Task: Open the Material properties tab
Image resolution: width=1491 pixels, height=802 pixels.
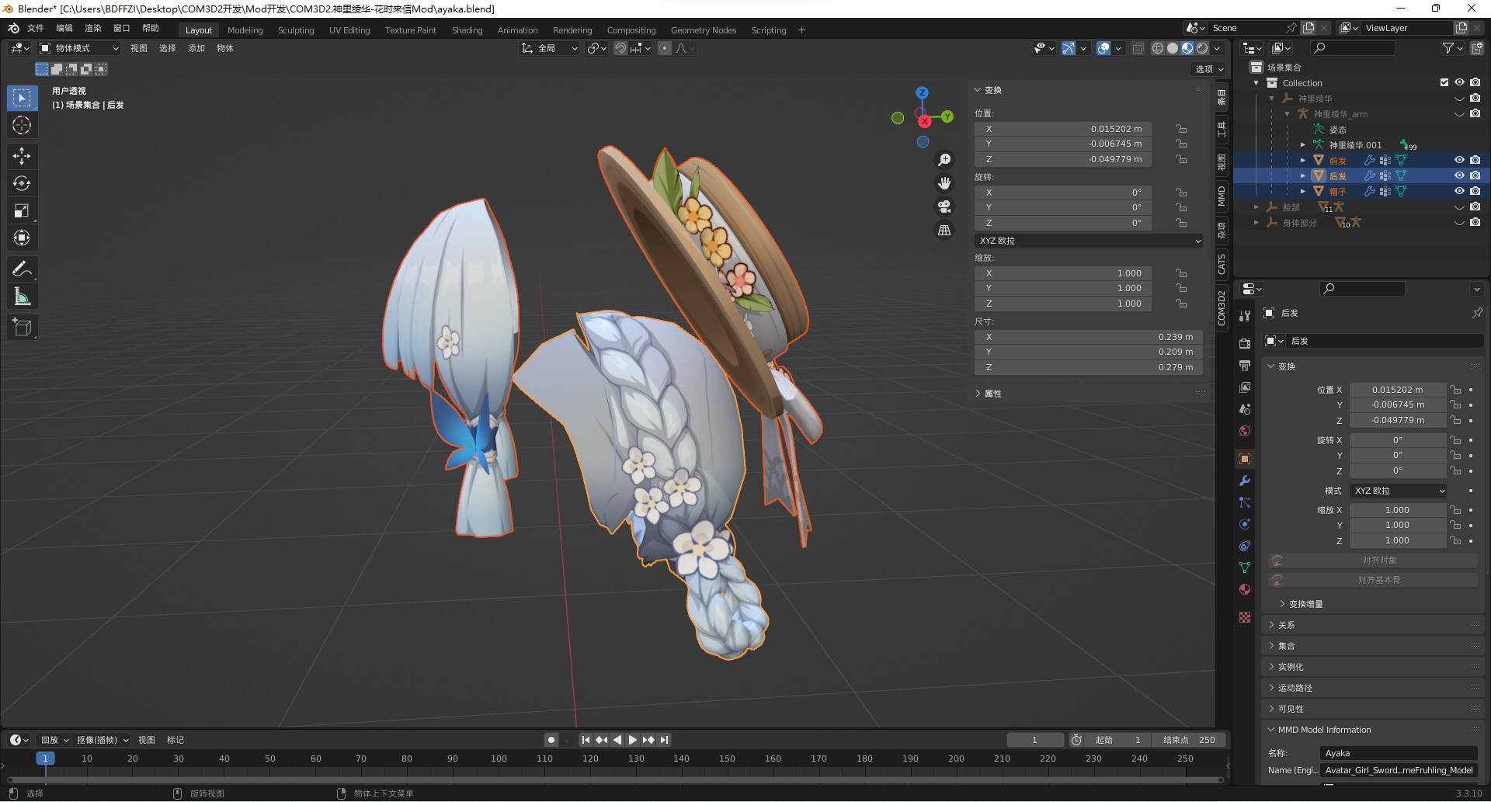Action: click(1245, 589)
